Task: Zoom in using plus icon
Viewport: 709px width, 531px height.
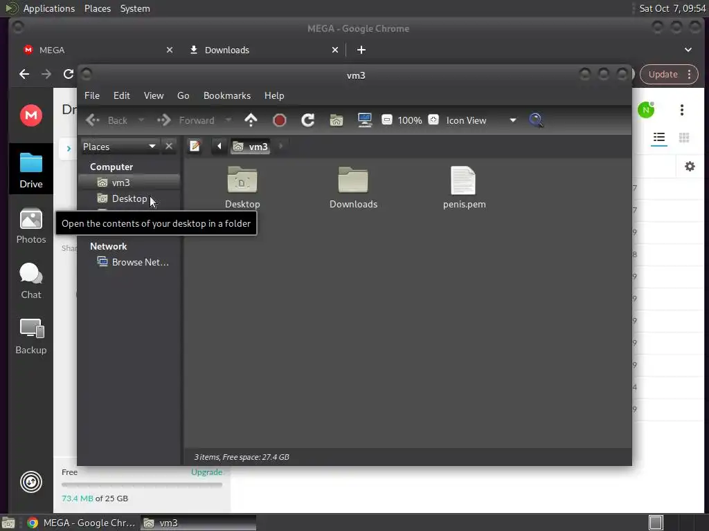Action: (433, 120)
